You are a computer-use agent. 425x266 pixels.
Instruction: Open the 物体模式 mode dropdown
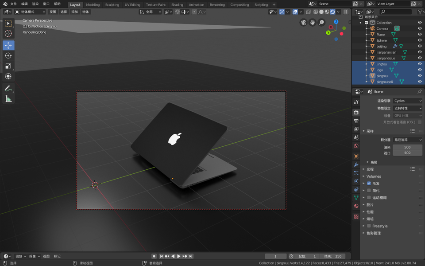point(30,12)
